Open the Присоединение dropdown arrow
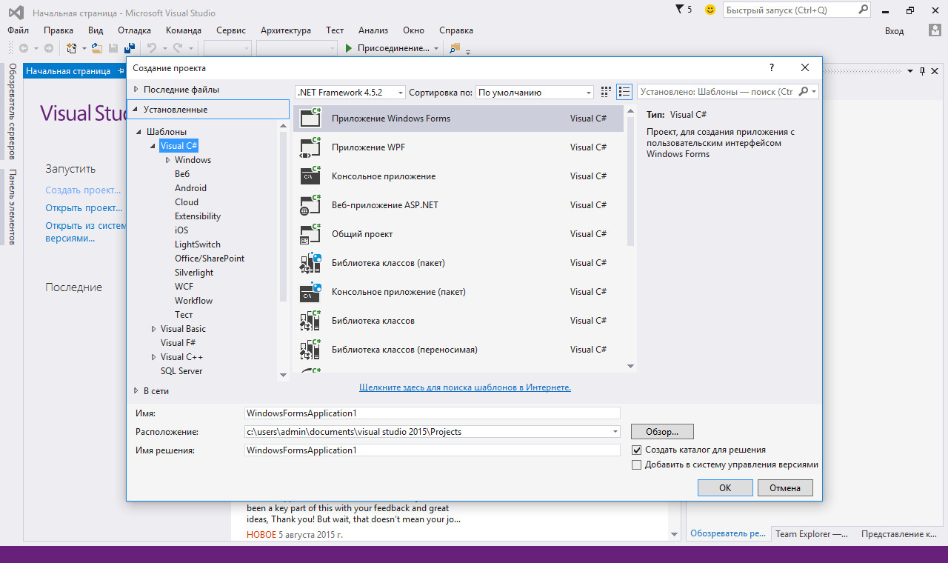This screenshot has height=563, width=948. coord(436,48)
